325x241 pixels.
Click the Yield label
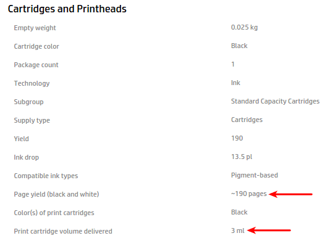(22, 139)
